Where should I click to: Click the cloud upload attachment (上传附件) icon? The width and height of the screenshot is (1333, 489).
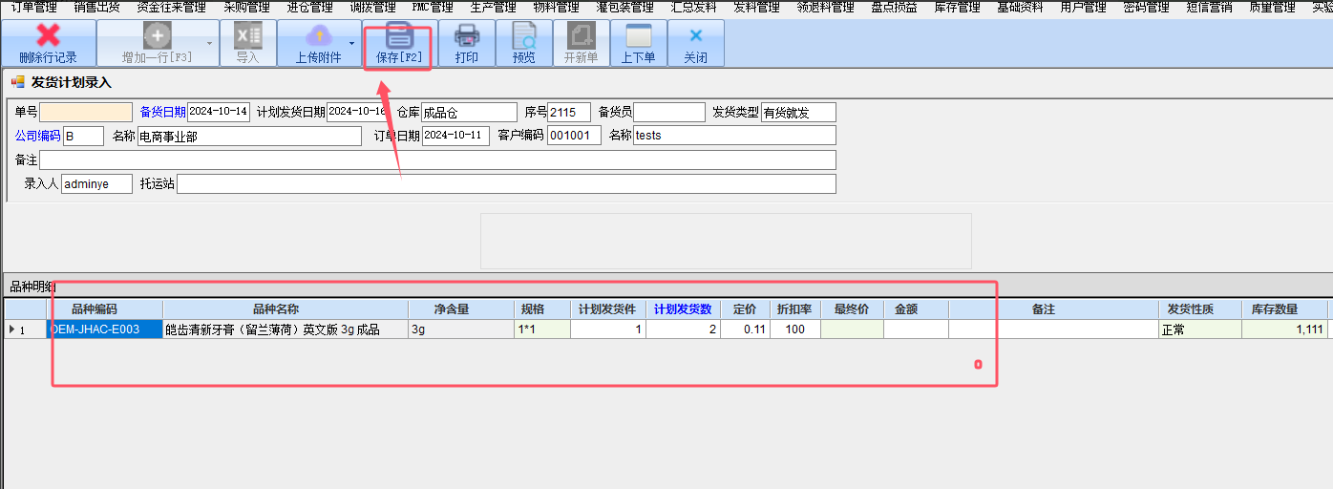[x=318, y=36]
